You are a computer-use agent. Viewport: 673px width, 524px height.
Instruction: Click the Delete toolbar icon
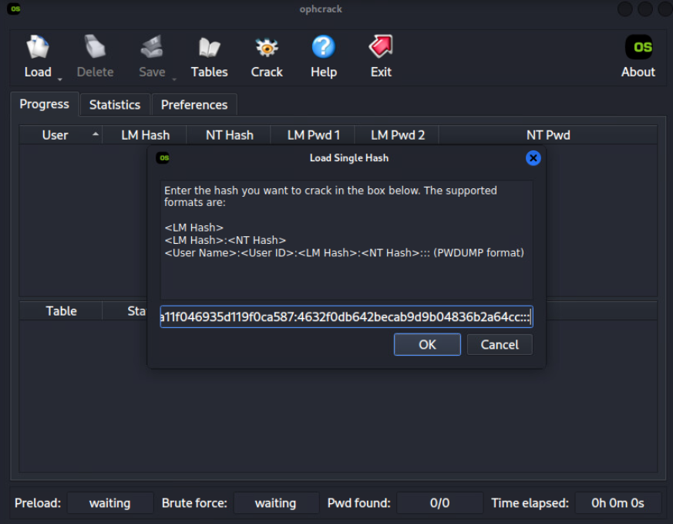(95, 47)
